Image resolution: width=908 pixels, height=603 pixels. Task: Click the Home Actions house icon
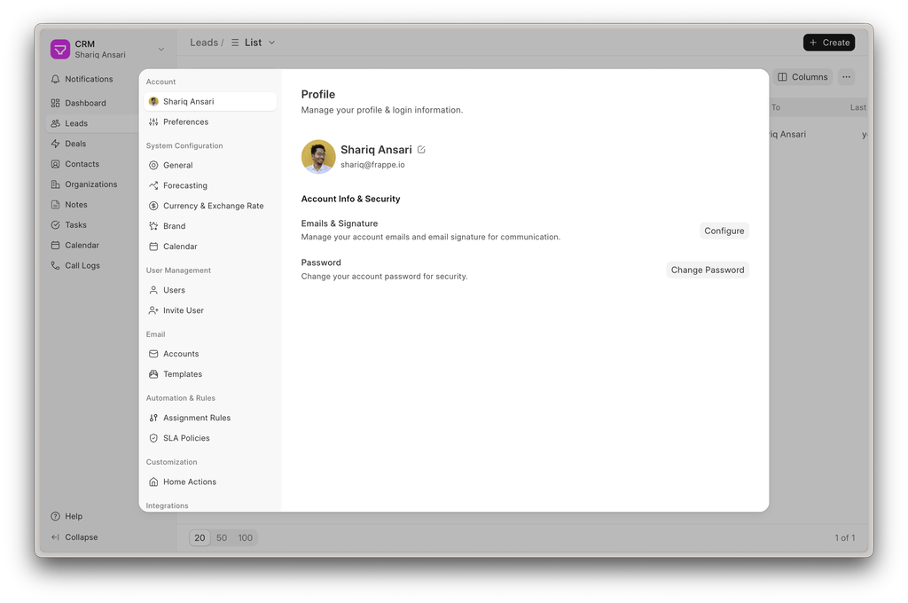pyautogui.click(x=153, y=482)
